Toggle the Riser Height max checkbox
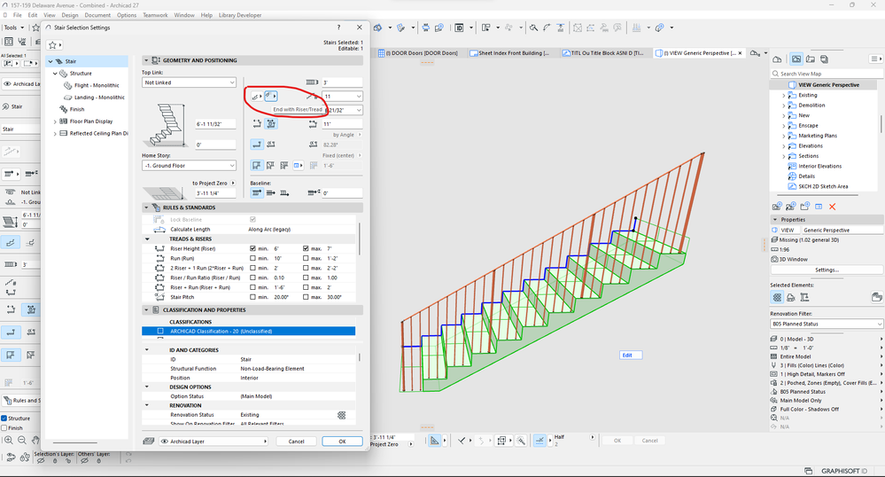 click(306, 248)
